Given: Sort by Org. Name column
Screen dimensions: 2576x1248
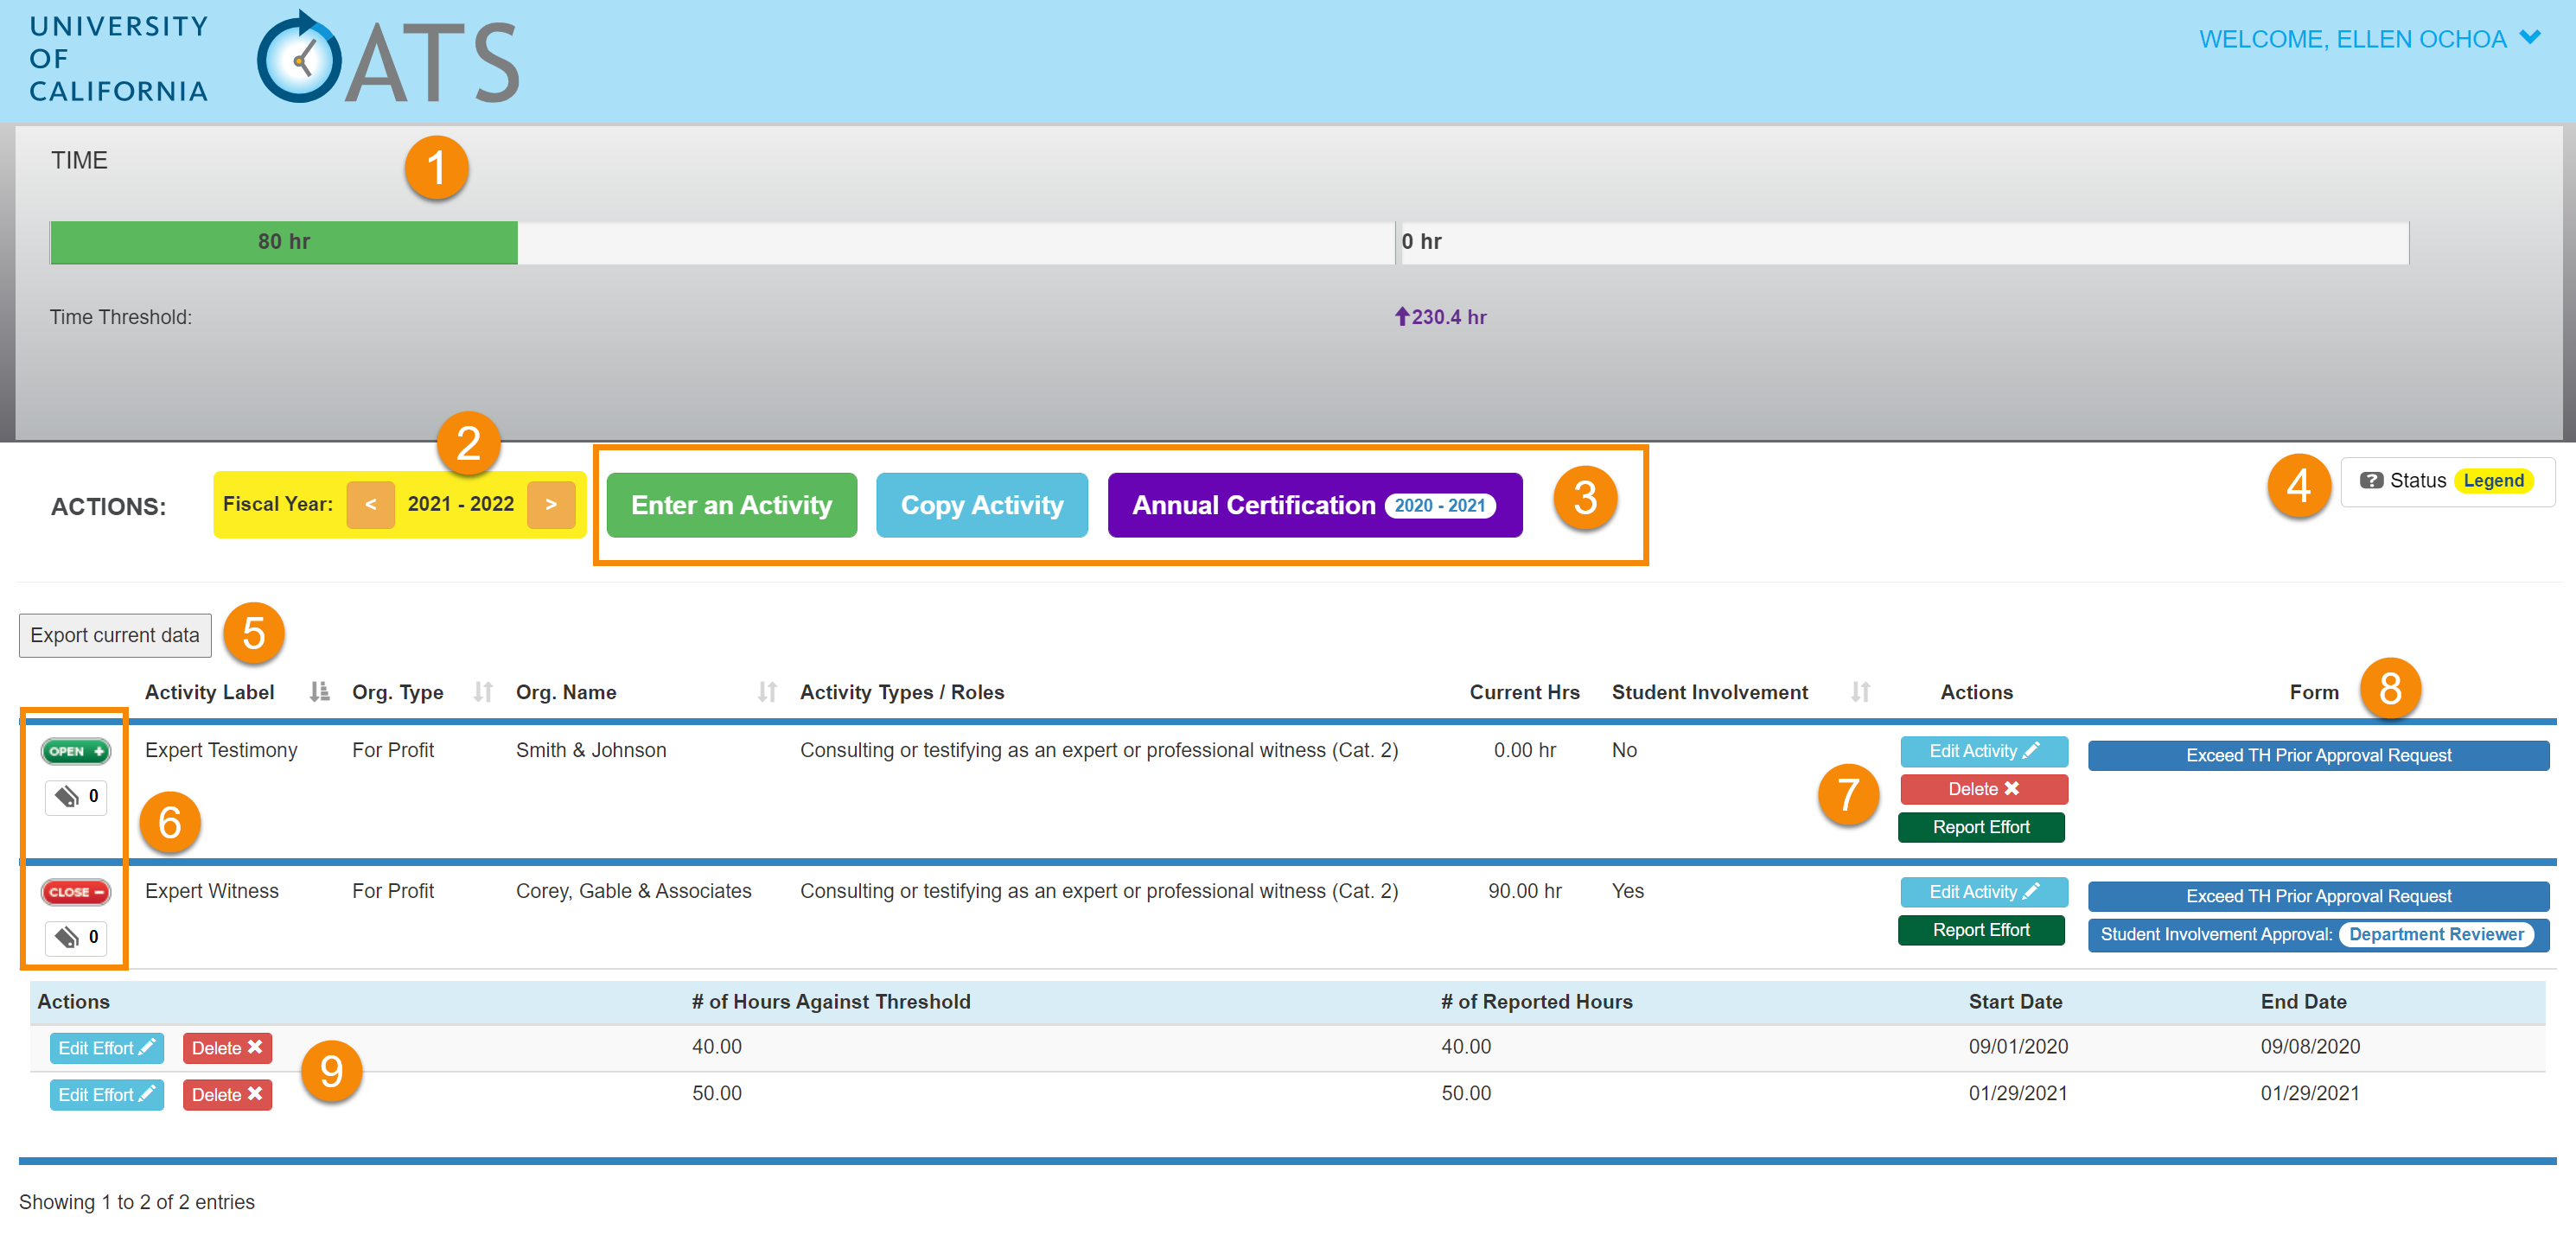Looking at the screenshot, I should [767, 692].
